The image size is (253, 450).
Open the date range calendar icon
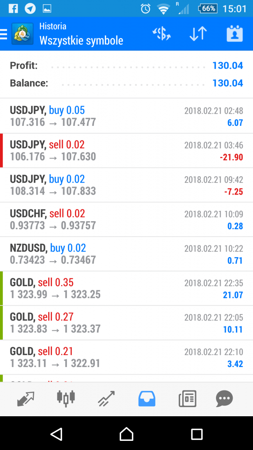click(235, 34)
